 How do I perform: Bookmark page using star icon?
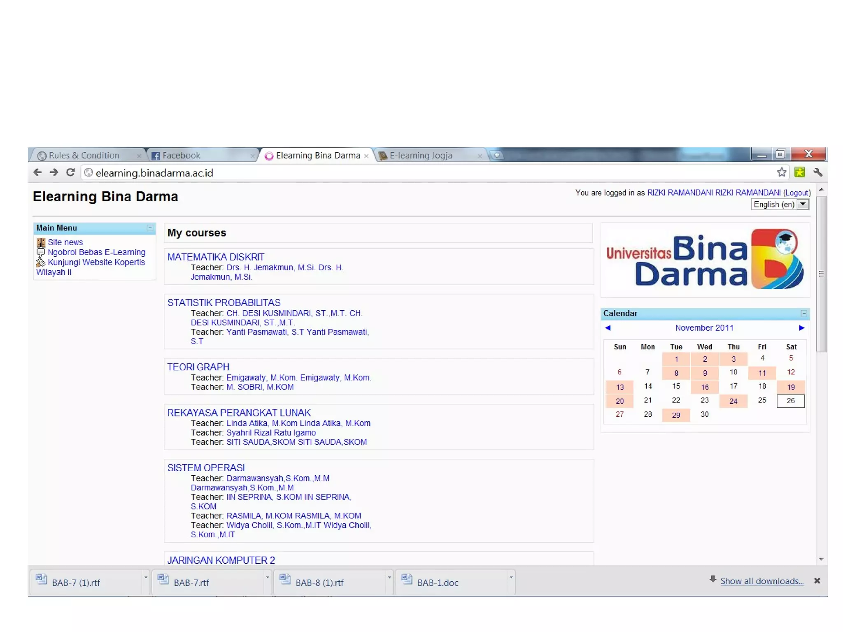(781, 172)
